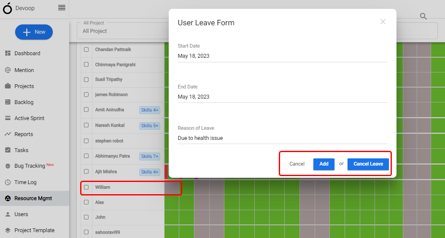The height and width of the screenshot is (238, 445).
Task: Click the Devoop logo icon
Action: (x=7, y=8)
